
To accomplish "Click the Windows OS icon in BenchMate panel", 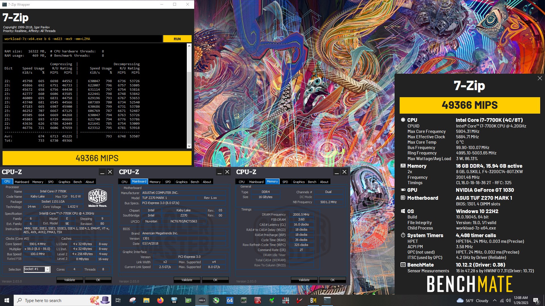I will pos(403,211).
